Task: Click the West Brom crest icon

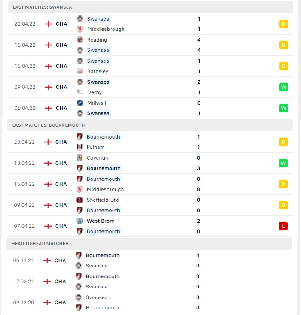Action: (80, 221)
